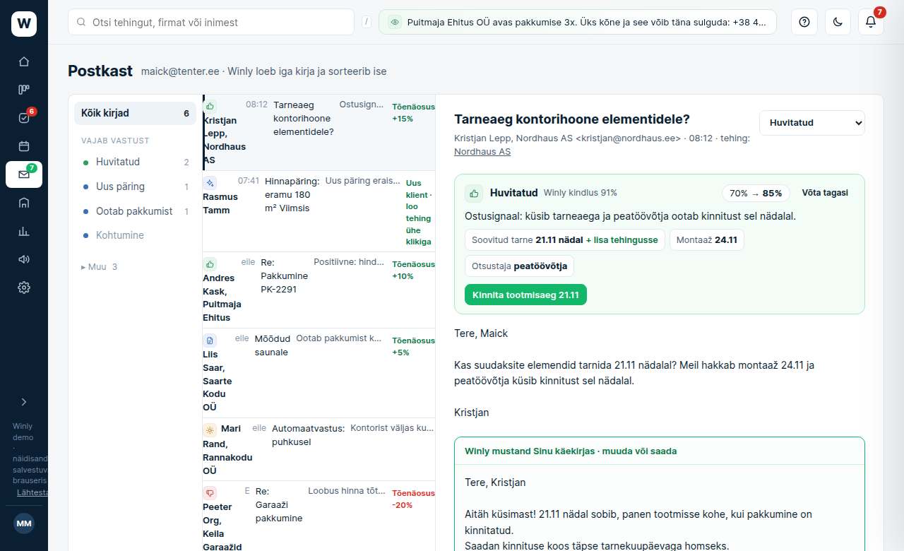Image resolution: width=904 pixels, height=551 pixels.
Task: Click the MM user avatar
Action: [x=24, y=523]
